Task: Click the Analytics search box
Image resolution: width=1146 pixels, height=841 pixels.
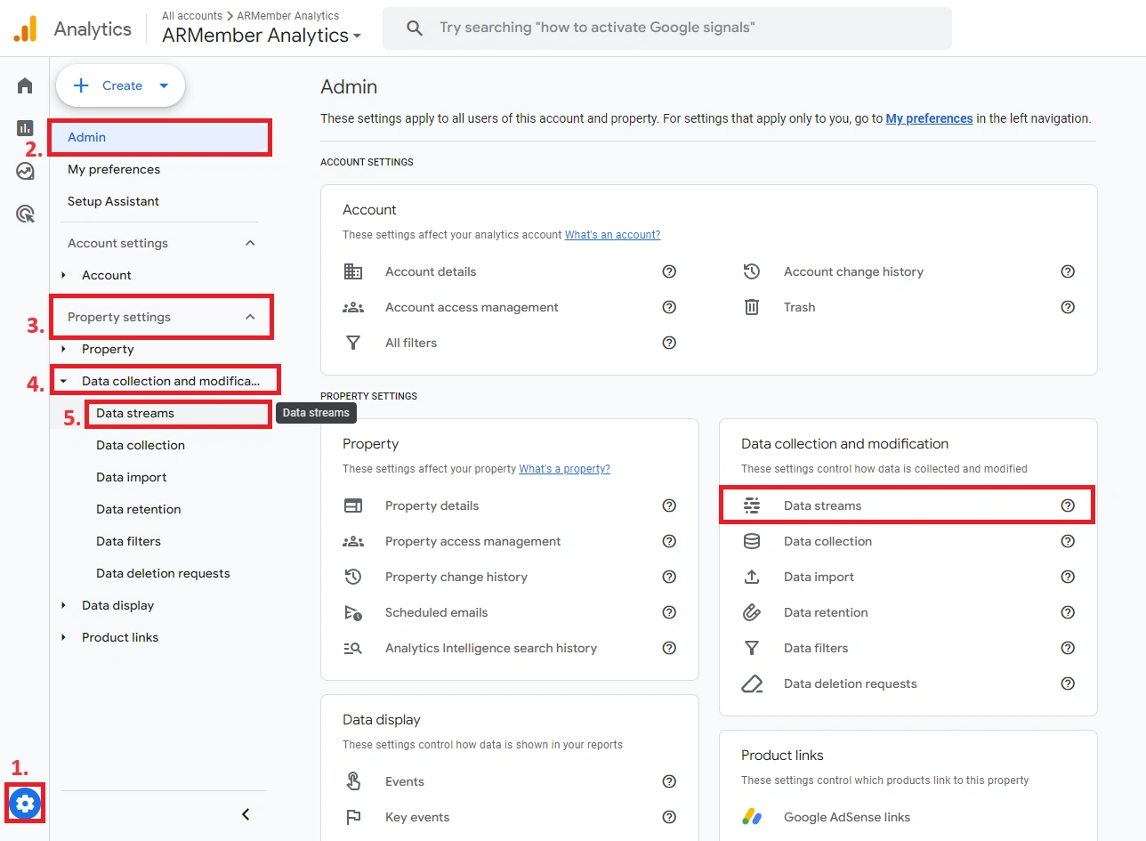Action: click(667, 28)
